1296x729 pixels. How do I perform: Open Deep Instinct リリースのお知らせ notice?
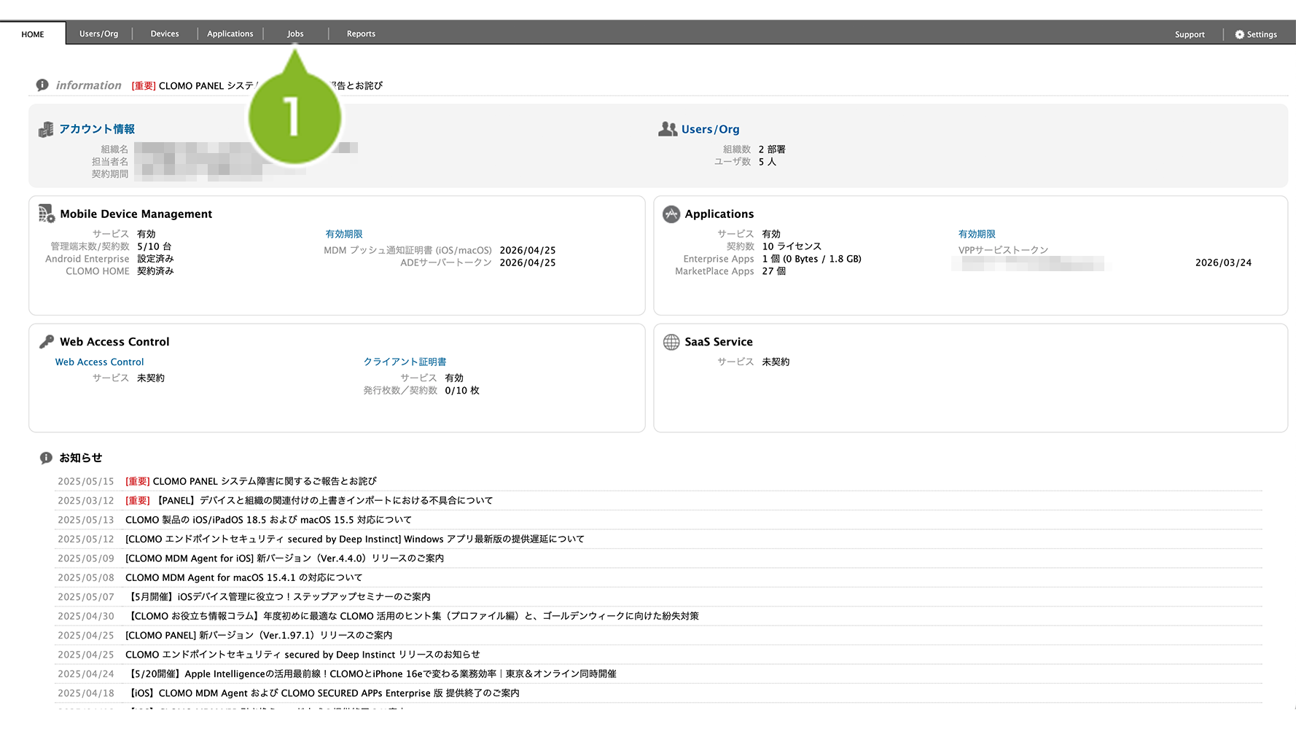click(302, 655)
